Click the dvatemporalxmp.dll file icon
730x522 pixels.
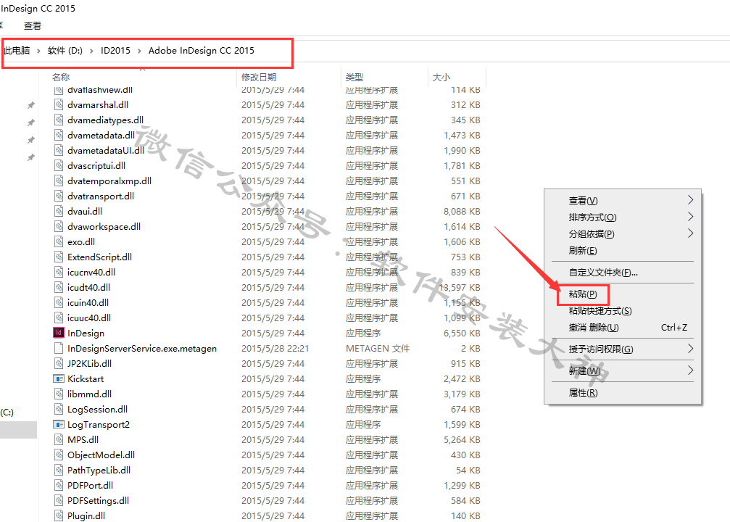click(59, 181)
